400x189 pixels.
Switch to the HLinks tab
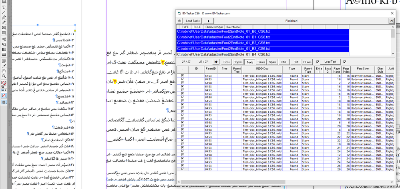[308, 62]
